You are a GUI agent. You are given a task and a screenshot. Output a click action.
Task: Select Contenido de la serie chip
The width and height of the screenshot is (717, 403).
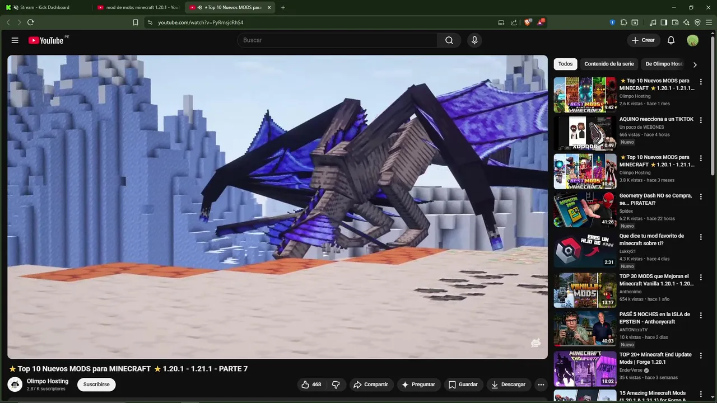[x=609, y=64]
